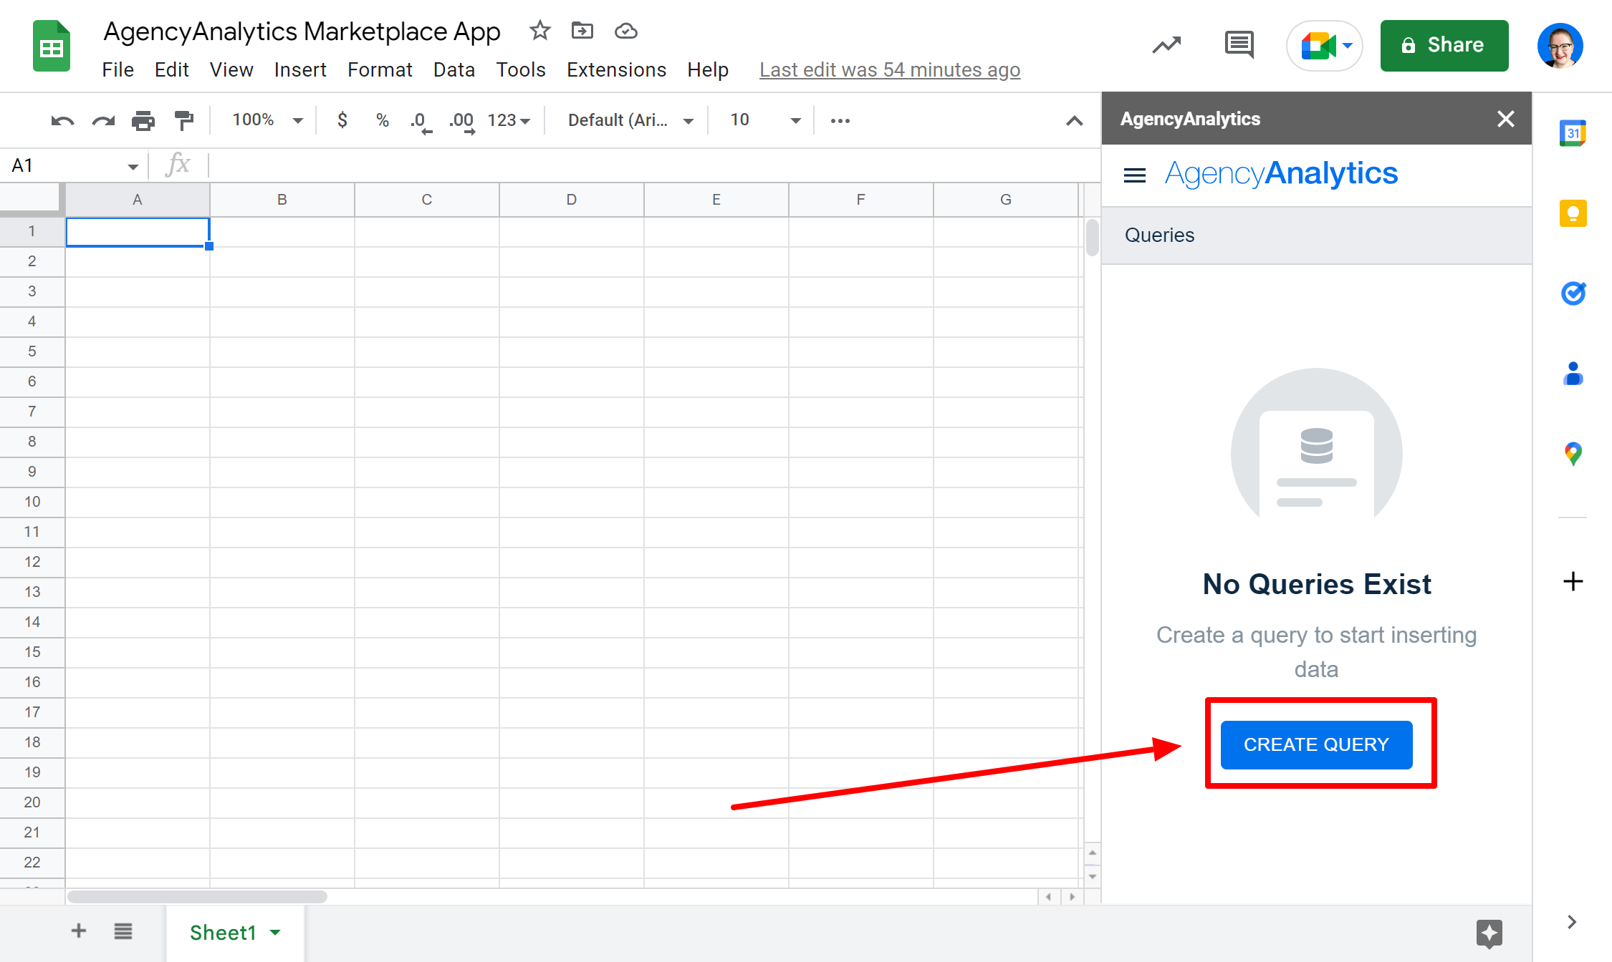Viewport: 1612px width, 962px height.
Task: Open the Extensions menu
Action: 616,69
